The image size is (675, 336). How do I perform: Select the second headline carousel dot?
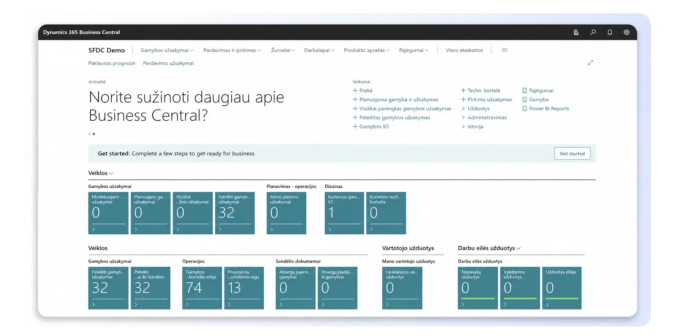coord(94,134)
